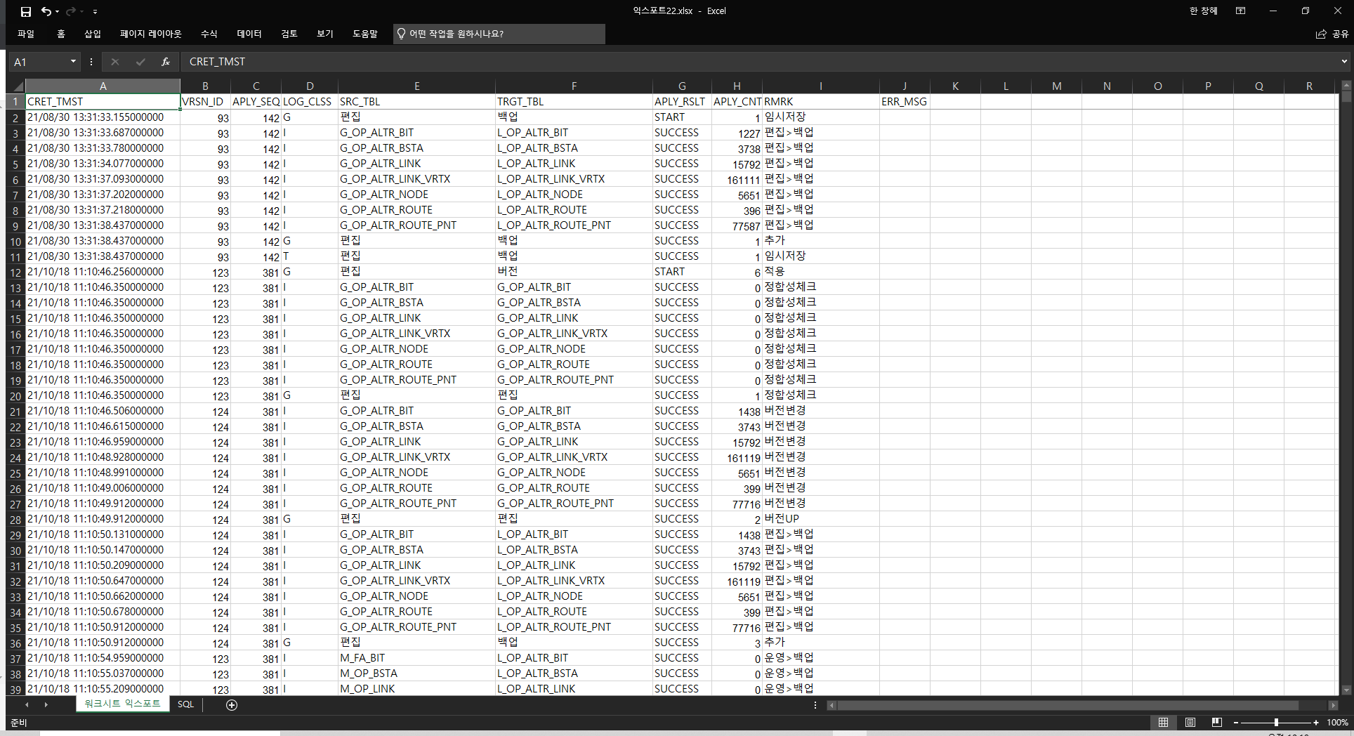
Task: Click the sheet tab scroll-left arrow
Action: pos(27,704)
